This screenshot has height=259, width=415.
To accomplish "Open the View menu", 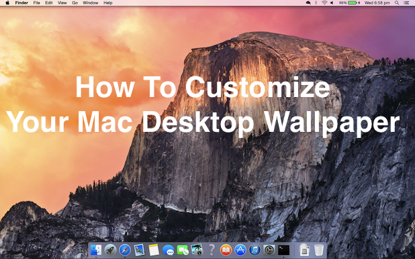I will (x=62, y=3).
